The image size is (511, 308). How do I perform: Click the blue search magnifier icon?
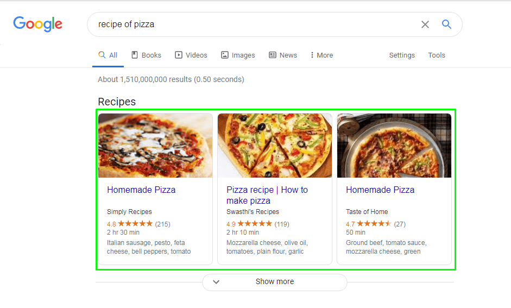coord(446,24)
